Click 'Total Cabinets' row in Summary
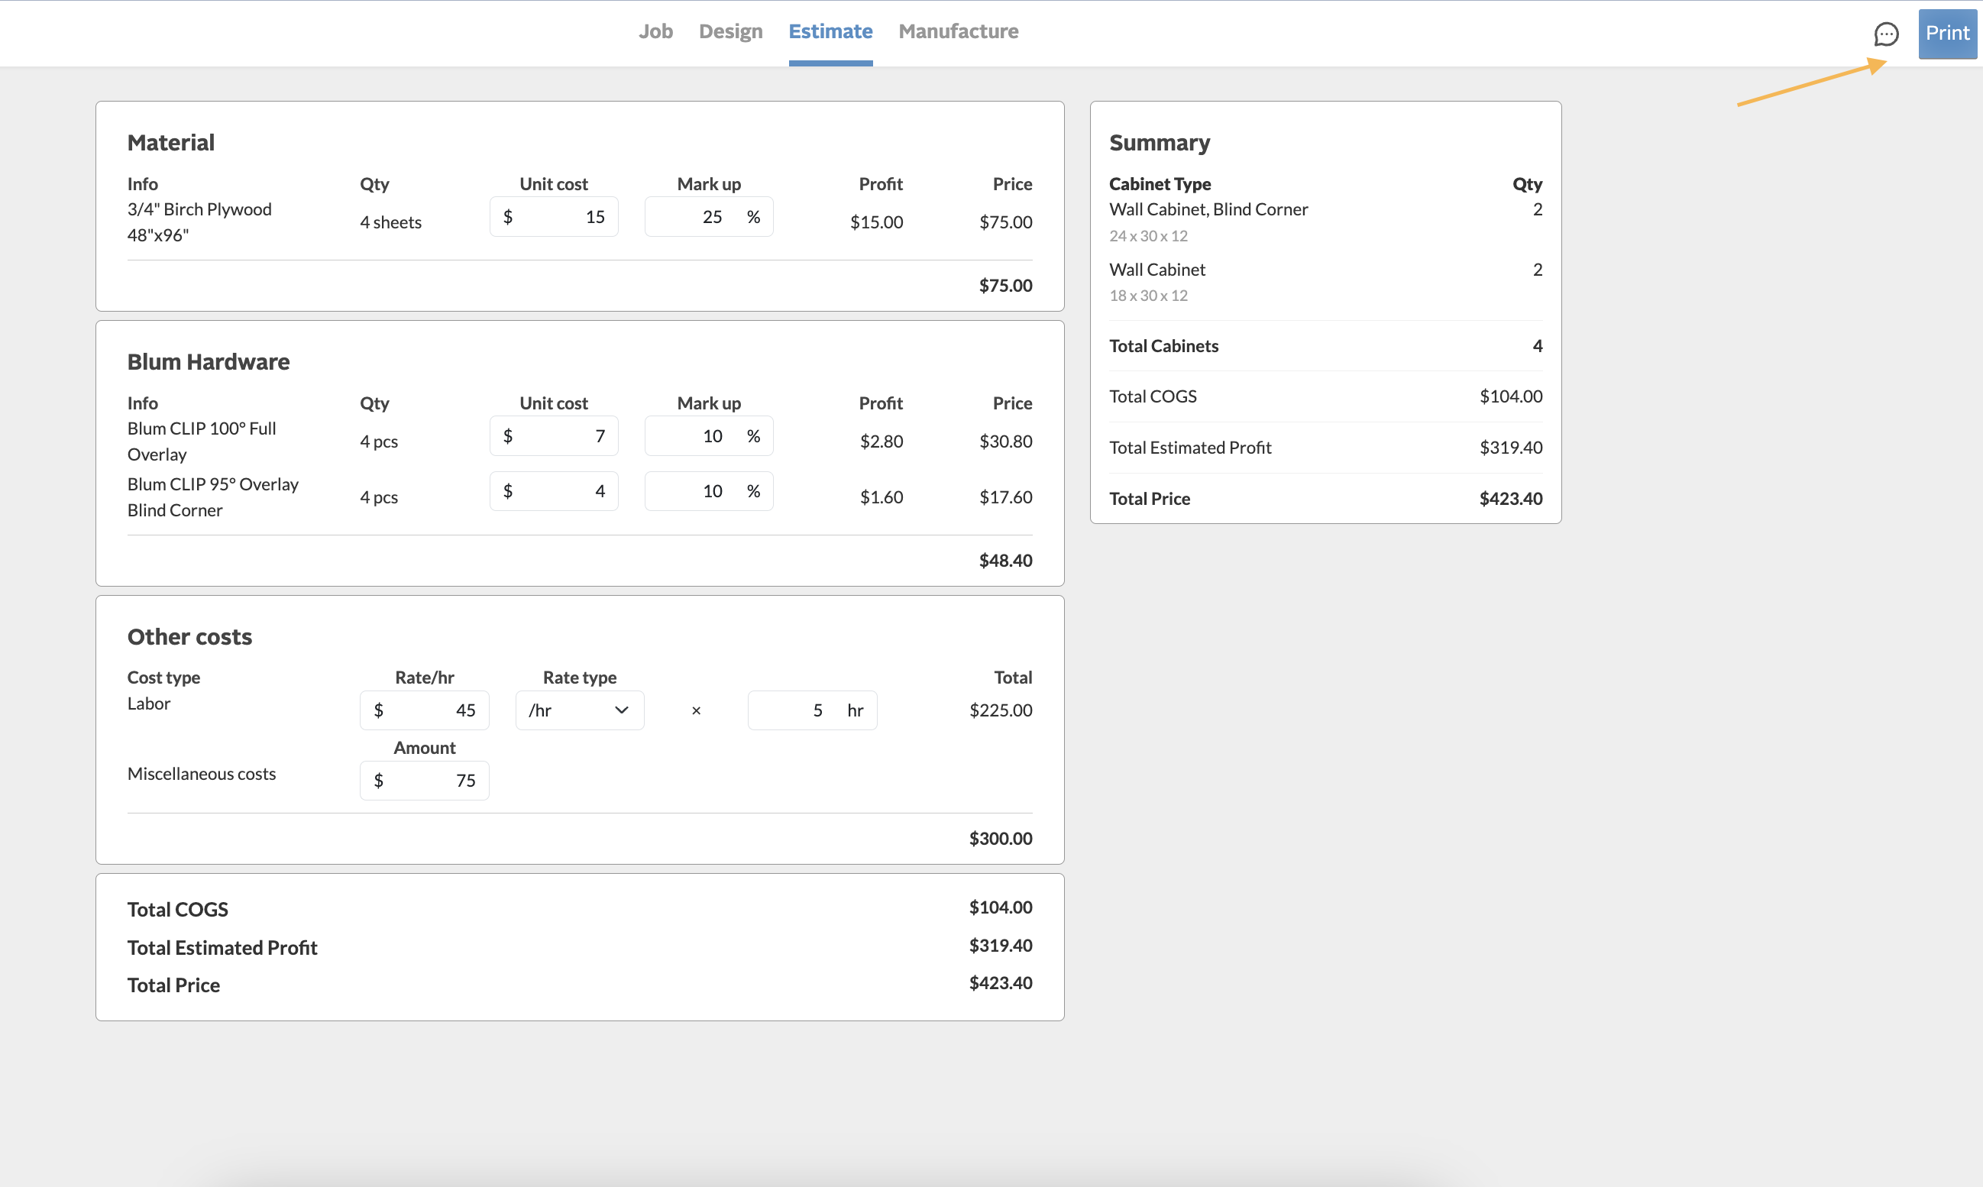 click(1325, 345)
